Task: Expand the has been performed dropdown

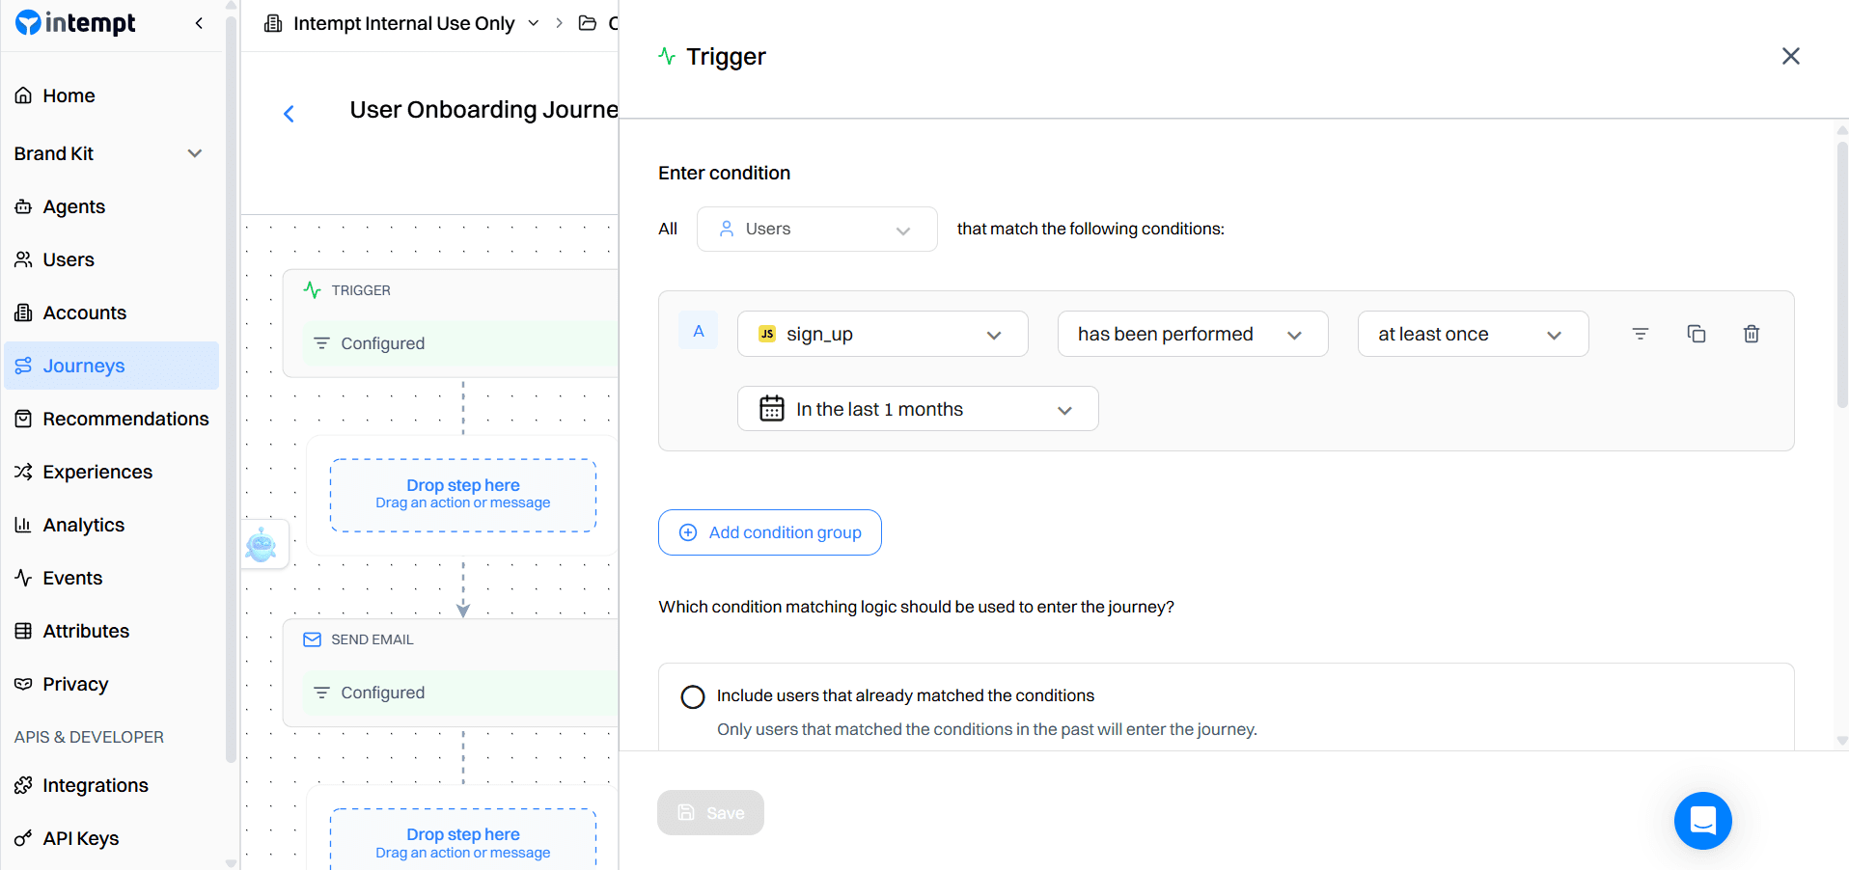Action: pyautogui.click(x=1193, y=333)
